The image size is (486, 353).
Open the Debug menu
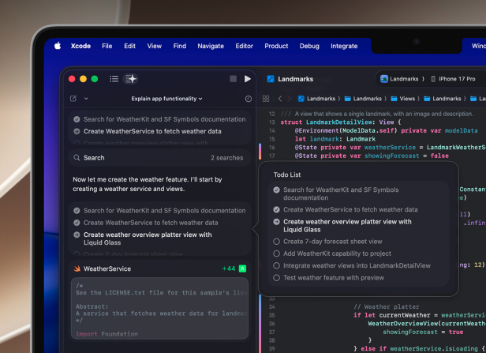pos(309,46)
